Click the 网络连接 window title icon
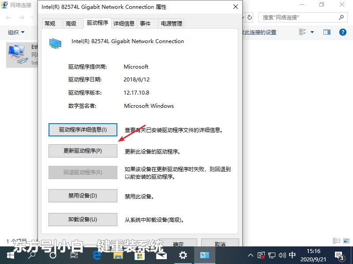Image resolution: width=353 pixels, height=264 pixels. (4, 4)
